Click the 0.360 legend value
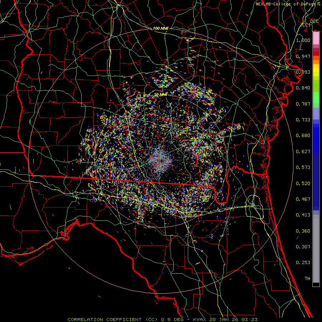322x322 pixels. 303,231
